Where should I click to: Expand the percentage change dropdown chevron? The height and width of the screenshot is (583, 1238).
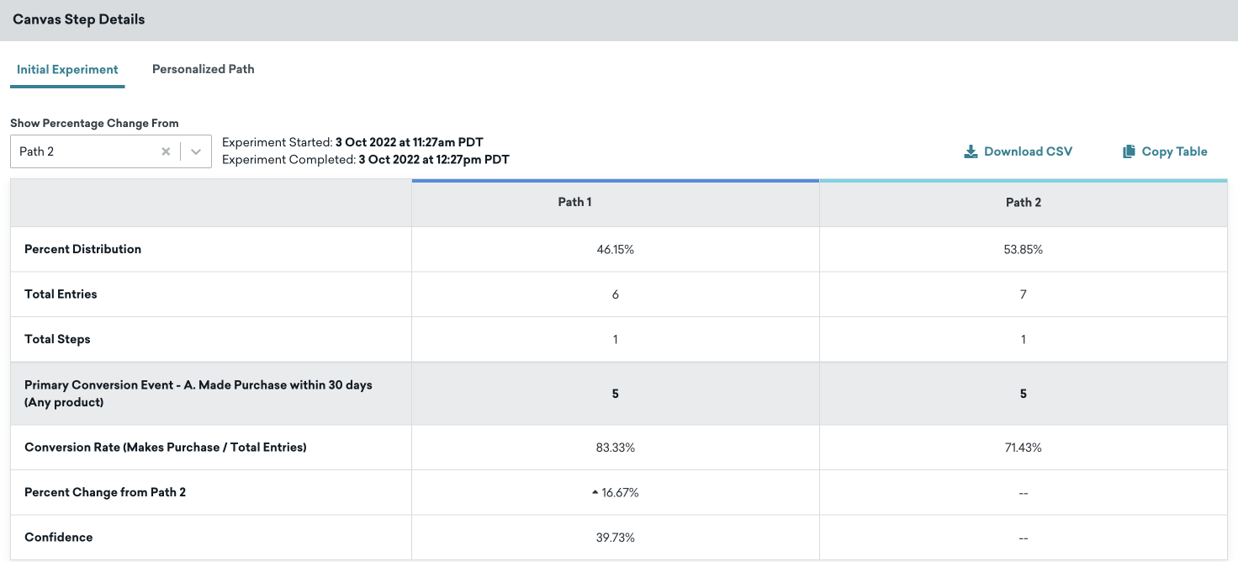click(196, 151)
